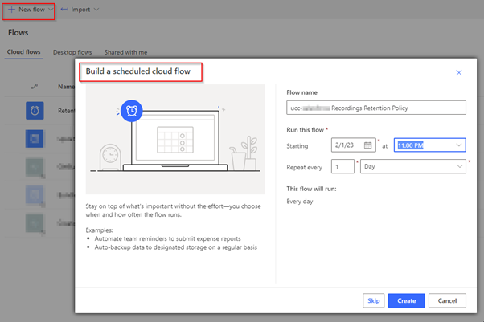Viewport: 484px width, 322px height.
Task: Click the flow type icon in column header
Action: pyautogui.click(x=35, y=87)
